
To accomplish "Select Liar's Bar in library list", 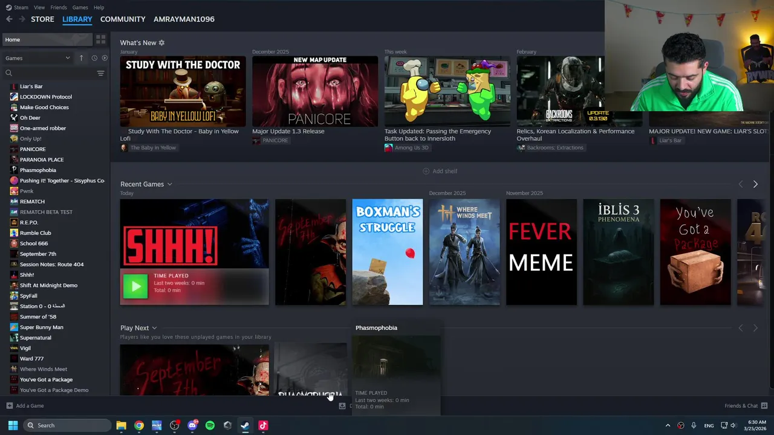I will pos(31,86).
